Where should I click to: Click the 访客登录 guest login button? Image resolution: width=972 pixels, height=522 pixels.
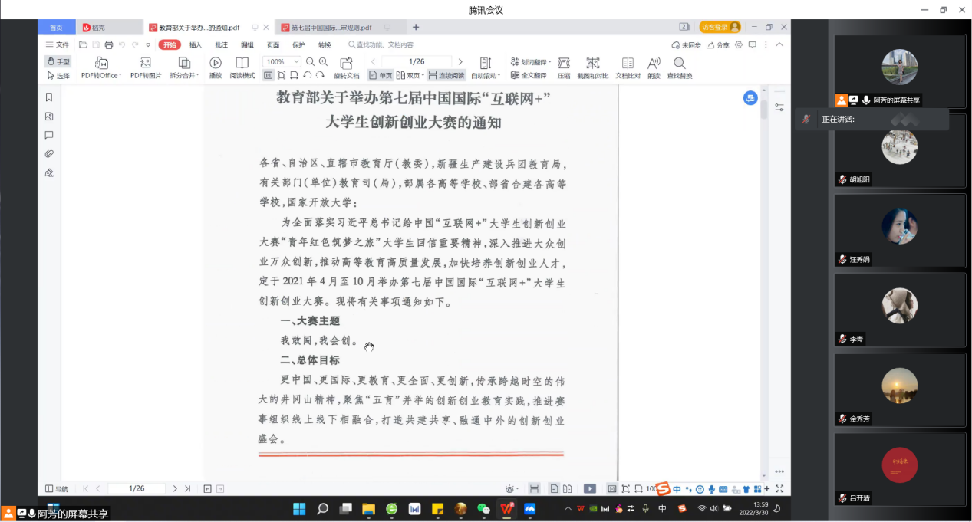[720, 27]
